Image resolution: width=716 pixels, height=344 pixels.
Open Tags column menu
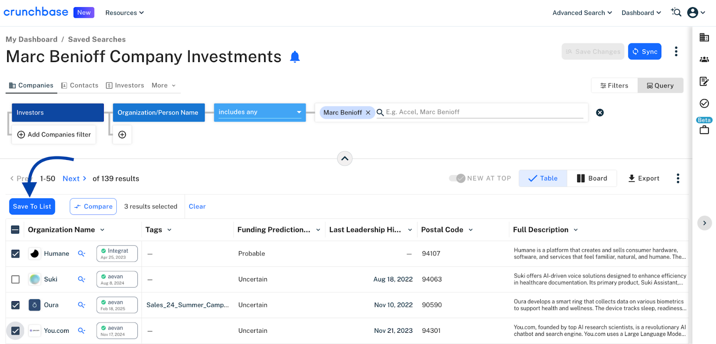click(x=169, y=230)
